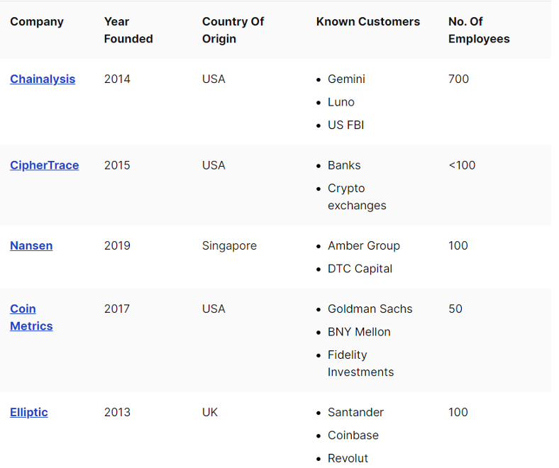
Task: Select the Country Of Origin header
Action: pyautogui.click(x=233, y=30)
